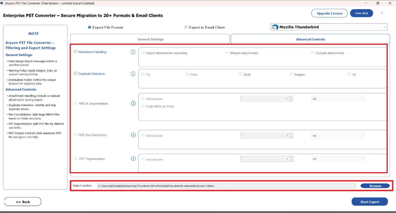This screenshot has height=213, width=396.
Task: Click the PDF Size Restriction size spinner arrows
Action: point(291,136)
